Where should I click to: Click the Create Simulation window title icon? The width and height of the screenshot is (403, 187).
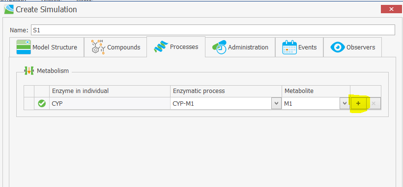[x=9, y=9]
